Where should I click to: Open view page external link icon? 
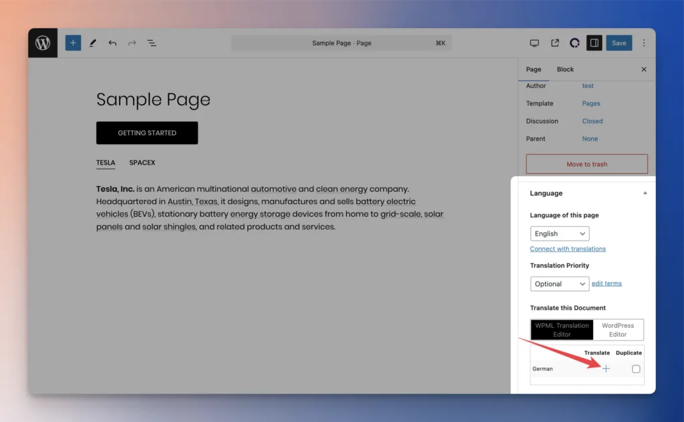[x=554, y=43]
